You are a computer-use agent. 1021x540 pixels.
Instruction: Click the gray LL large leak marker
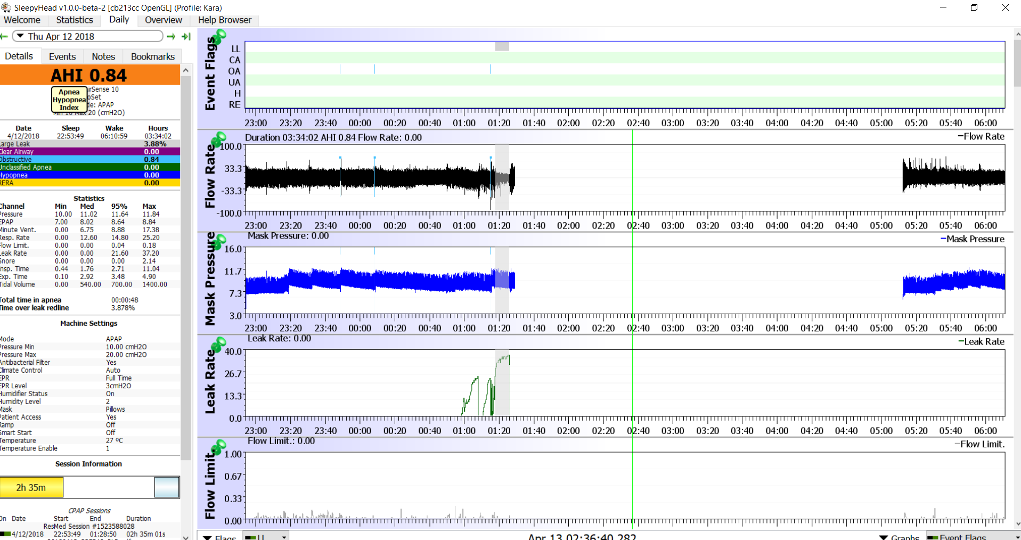[502, 47]
